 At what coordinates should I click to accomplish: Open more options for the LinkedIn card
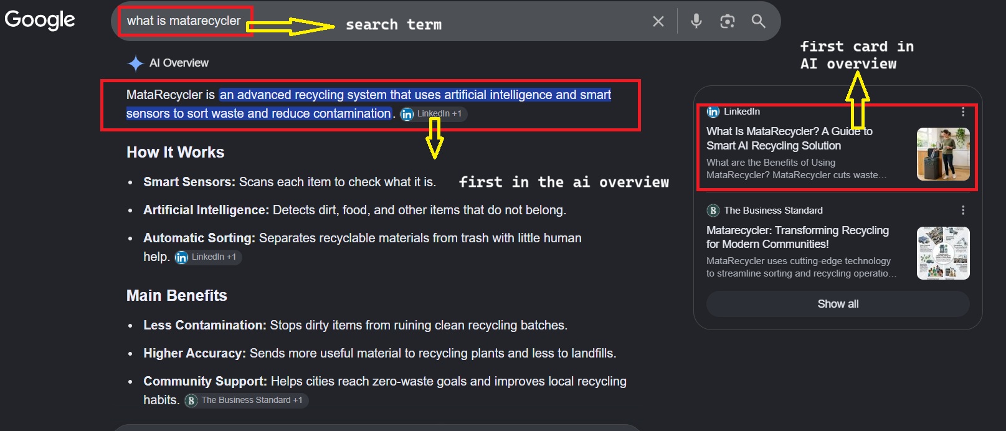963,112
